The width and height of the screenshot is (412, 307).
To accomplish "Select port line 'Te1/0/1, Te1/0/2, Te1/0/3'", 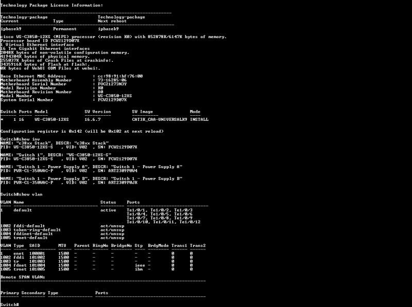I will 160,210.
